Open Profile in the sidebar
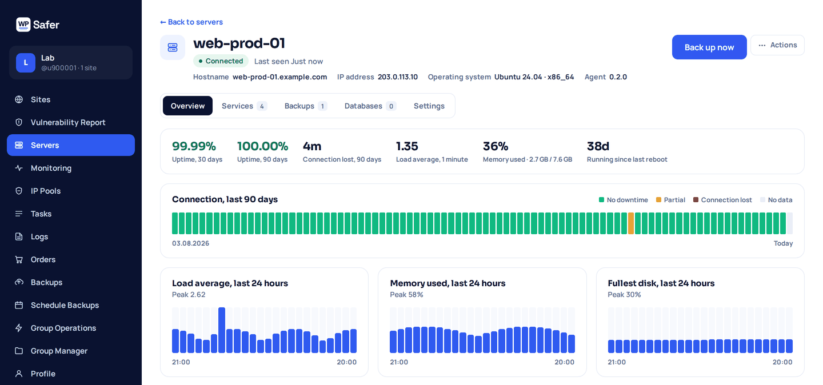The width and height of the screenshot is (823, 385). pos(71,374)
